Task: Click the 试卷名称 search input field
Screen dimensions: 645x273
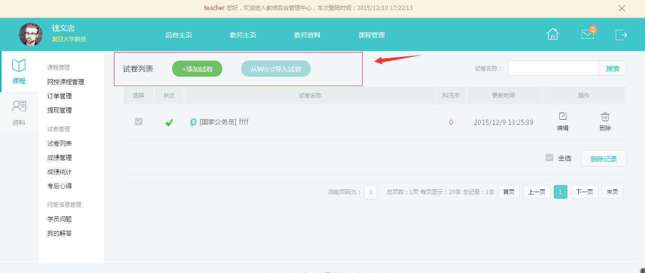Action: [x=553, y=68]
